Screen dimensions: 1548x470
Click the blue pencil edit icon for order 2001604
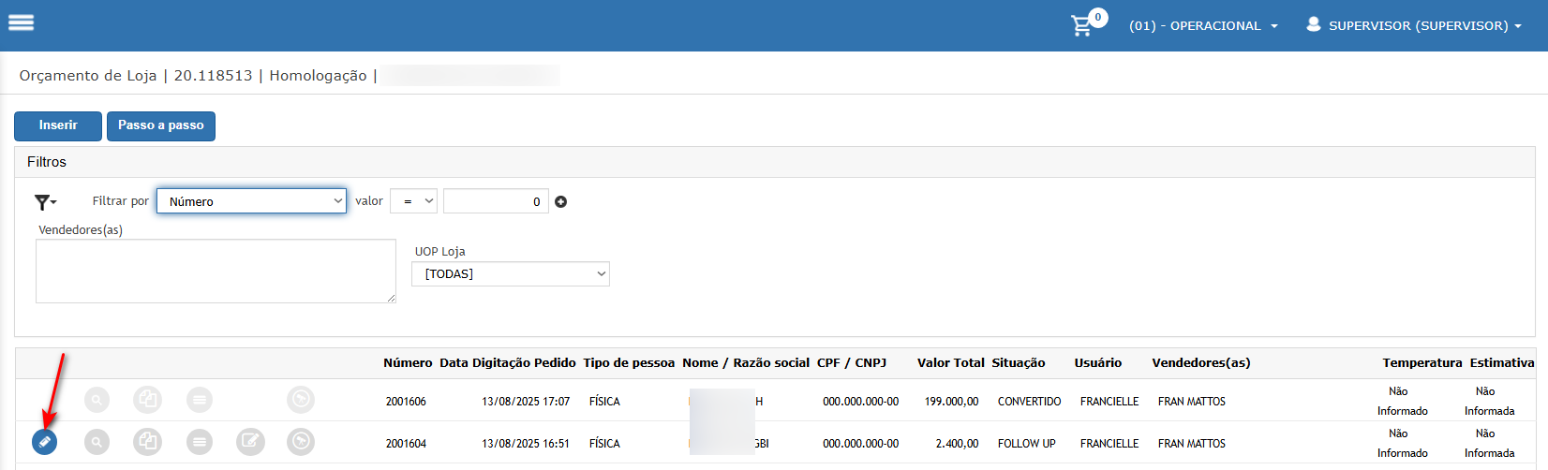(x=44, y=441)
